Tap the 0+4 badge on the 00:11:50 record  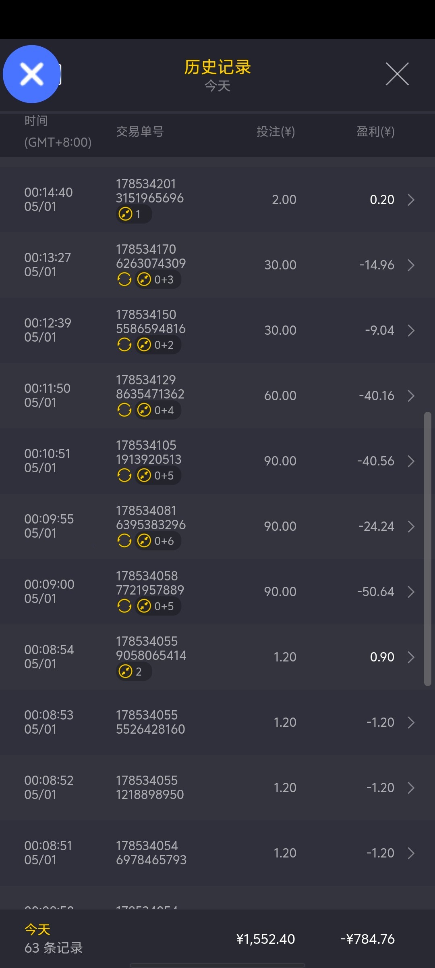click(158, 410)
